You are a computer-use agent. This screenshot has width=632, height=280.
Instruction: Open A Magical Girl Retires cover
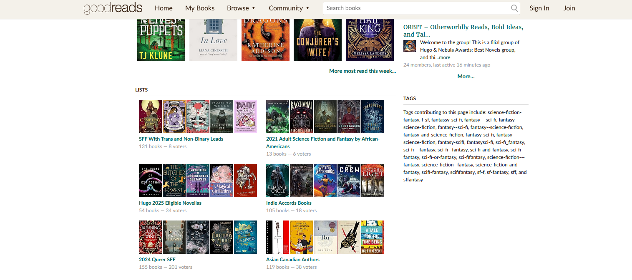point(222,181)
